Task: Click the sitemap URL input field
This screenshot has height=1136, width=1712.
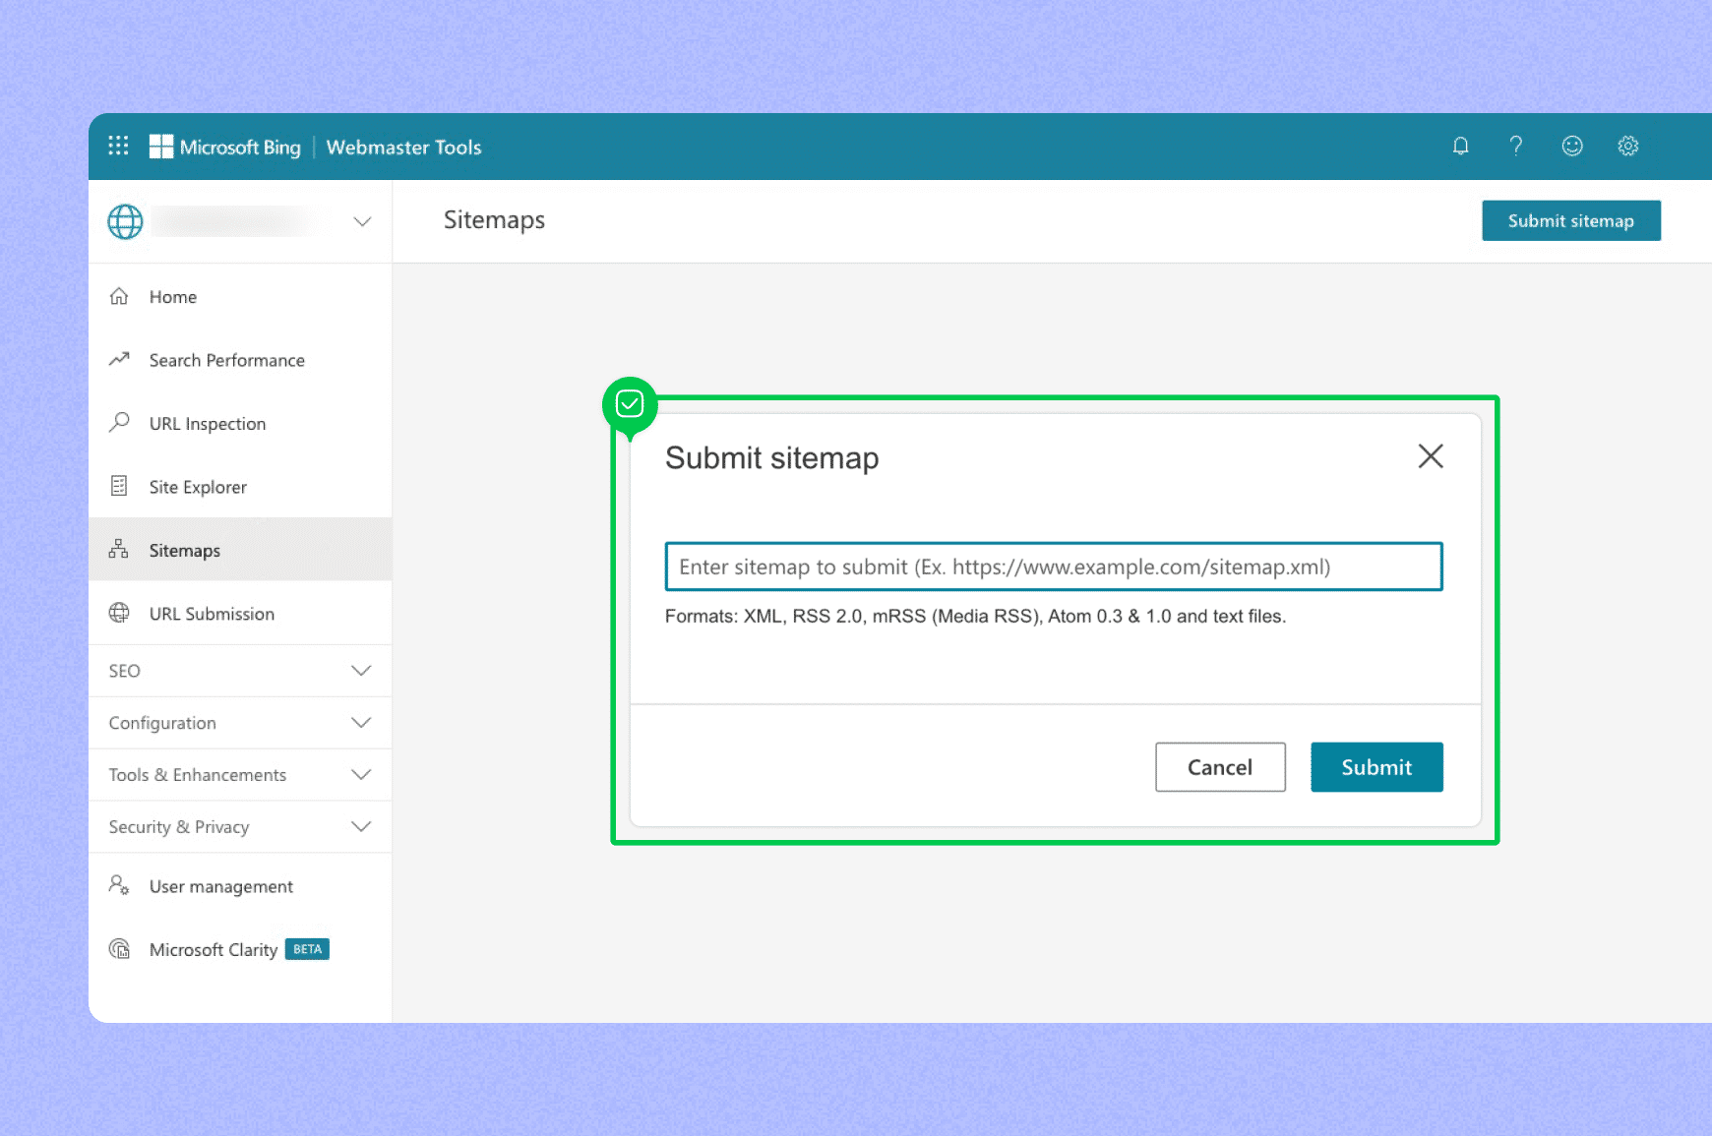Action: click(1053, 568)
